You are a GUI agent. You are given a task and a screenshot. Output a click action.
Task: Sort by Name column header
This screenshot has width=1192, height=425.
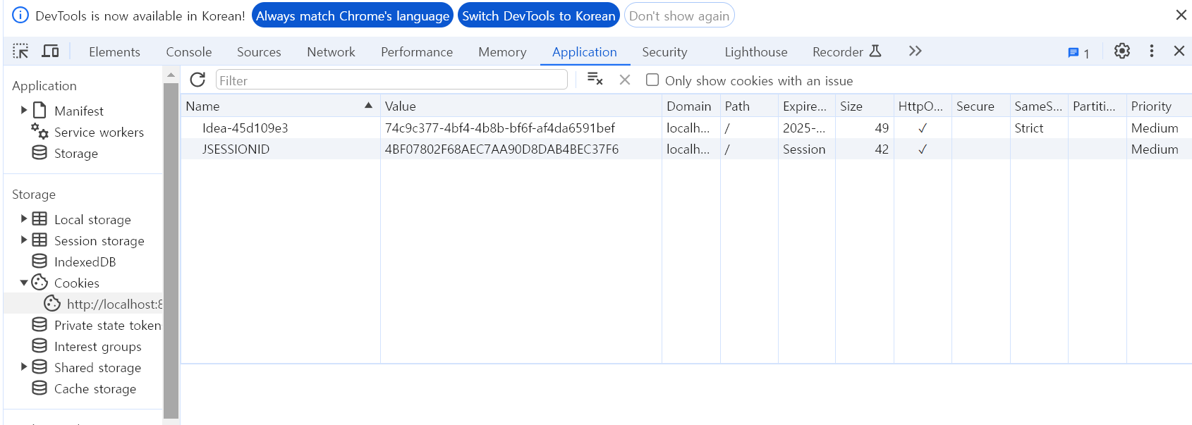[x=280, y=106]
